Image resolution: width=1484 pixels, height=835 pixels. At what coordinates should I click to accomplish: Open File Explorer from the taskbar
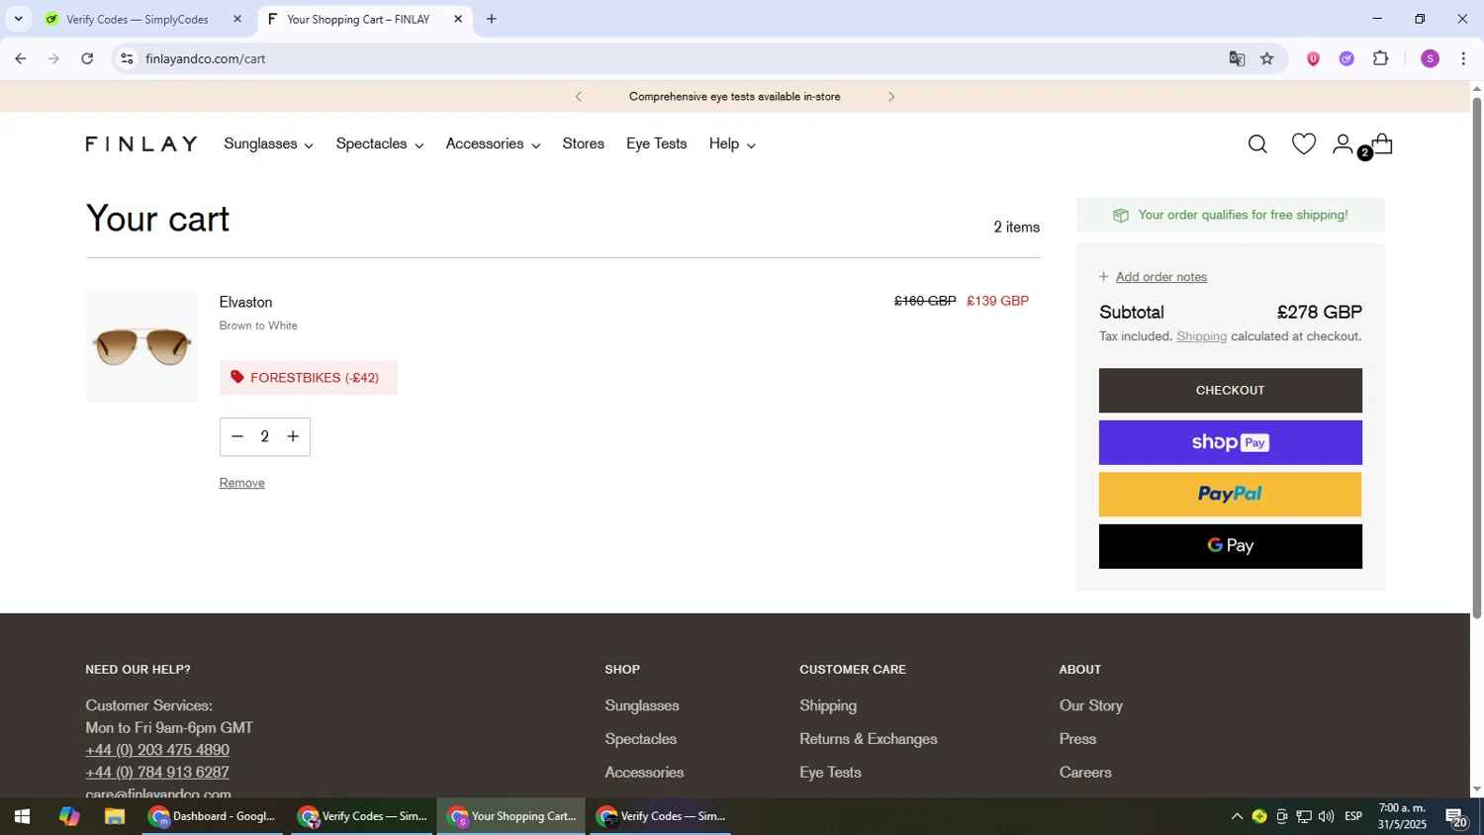coord(115,817)
